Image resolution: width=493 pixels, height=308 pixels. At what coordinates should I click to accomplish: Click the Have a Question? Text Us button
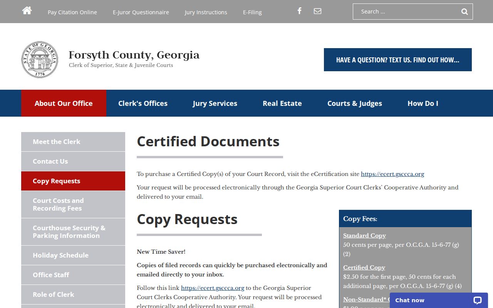click(x=398, y=60)
